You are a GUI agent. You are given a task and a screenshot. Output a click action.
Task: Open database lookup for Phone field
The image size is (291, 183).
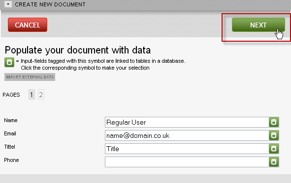(x=274, y=162)
